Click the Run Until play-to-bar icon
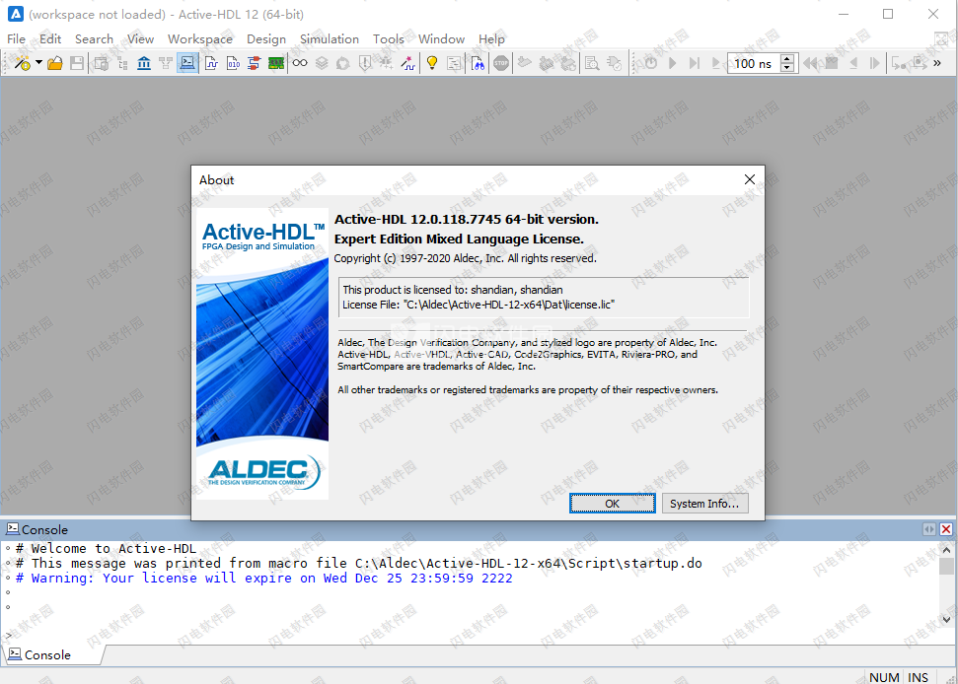This screenshot has height=684, width=958. click(x=694, y=63)
